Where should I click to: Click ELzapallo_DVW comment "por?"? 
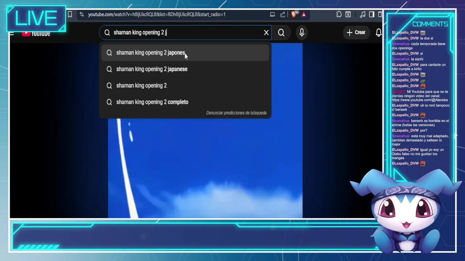[424, 130]
